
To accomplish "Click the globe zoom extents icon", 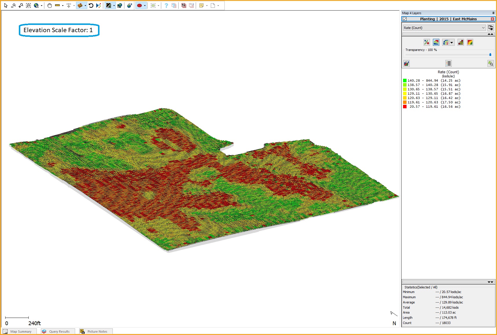I will coord(36,6).
